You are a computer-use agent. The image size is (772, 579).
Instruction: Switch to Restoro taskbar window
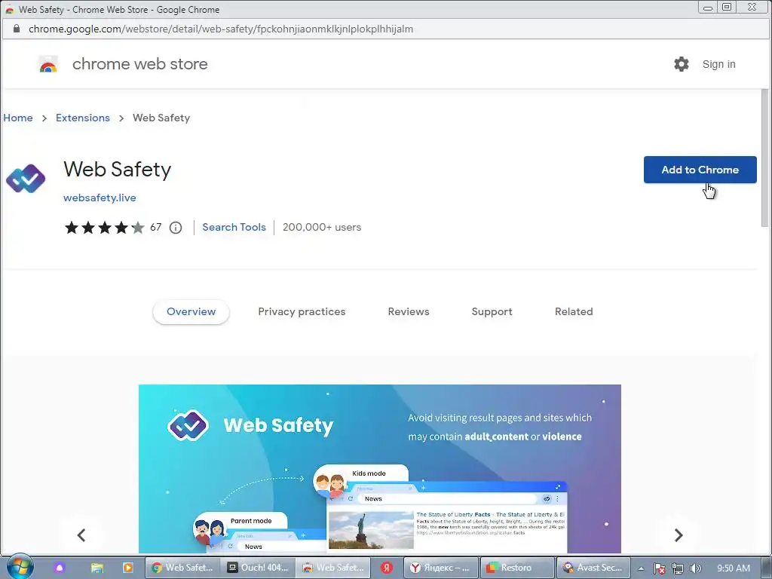[517, 568]
